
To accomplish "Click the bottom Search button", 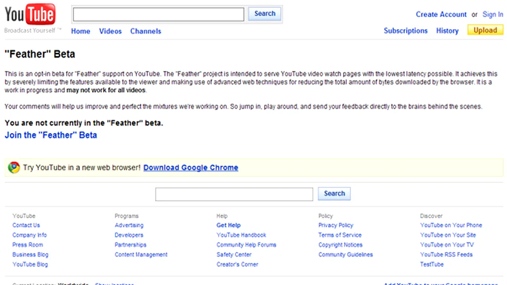I will [x=334, y=194].
